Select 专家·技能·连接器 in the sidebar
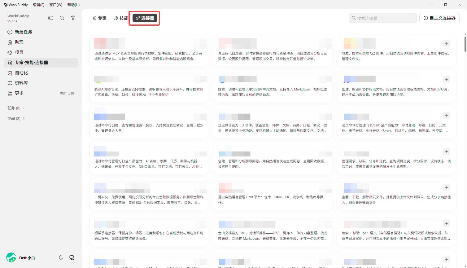 click(x=41, y=63)
